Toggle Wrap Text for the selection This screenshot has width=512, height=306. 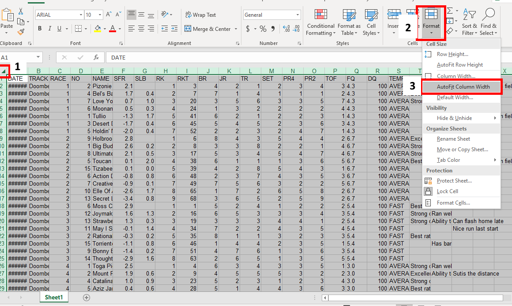tap(201, 15)
